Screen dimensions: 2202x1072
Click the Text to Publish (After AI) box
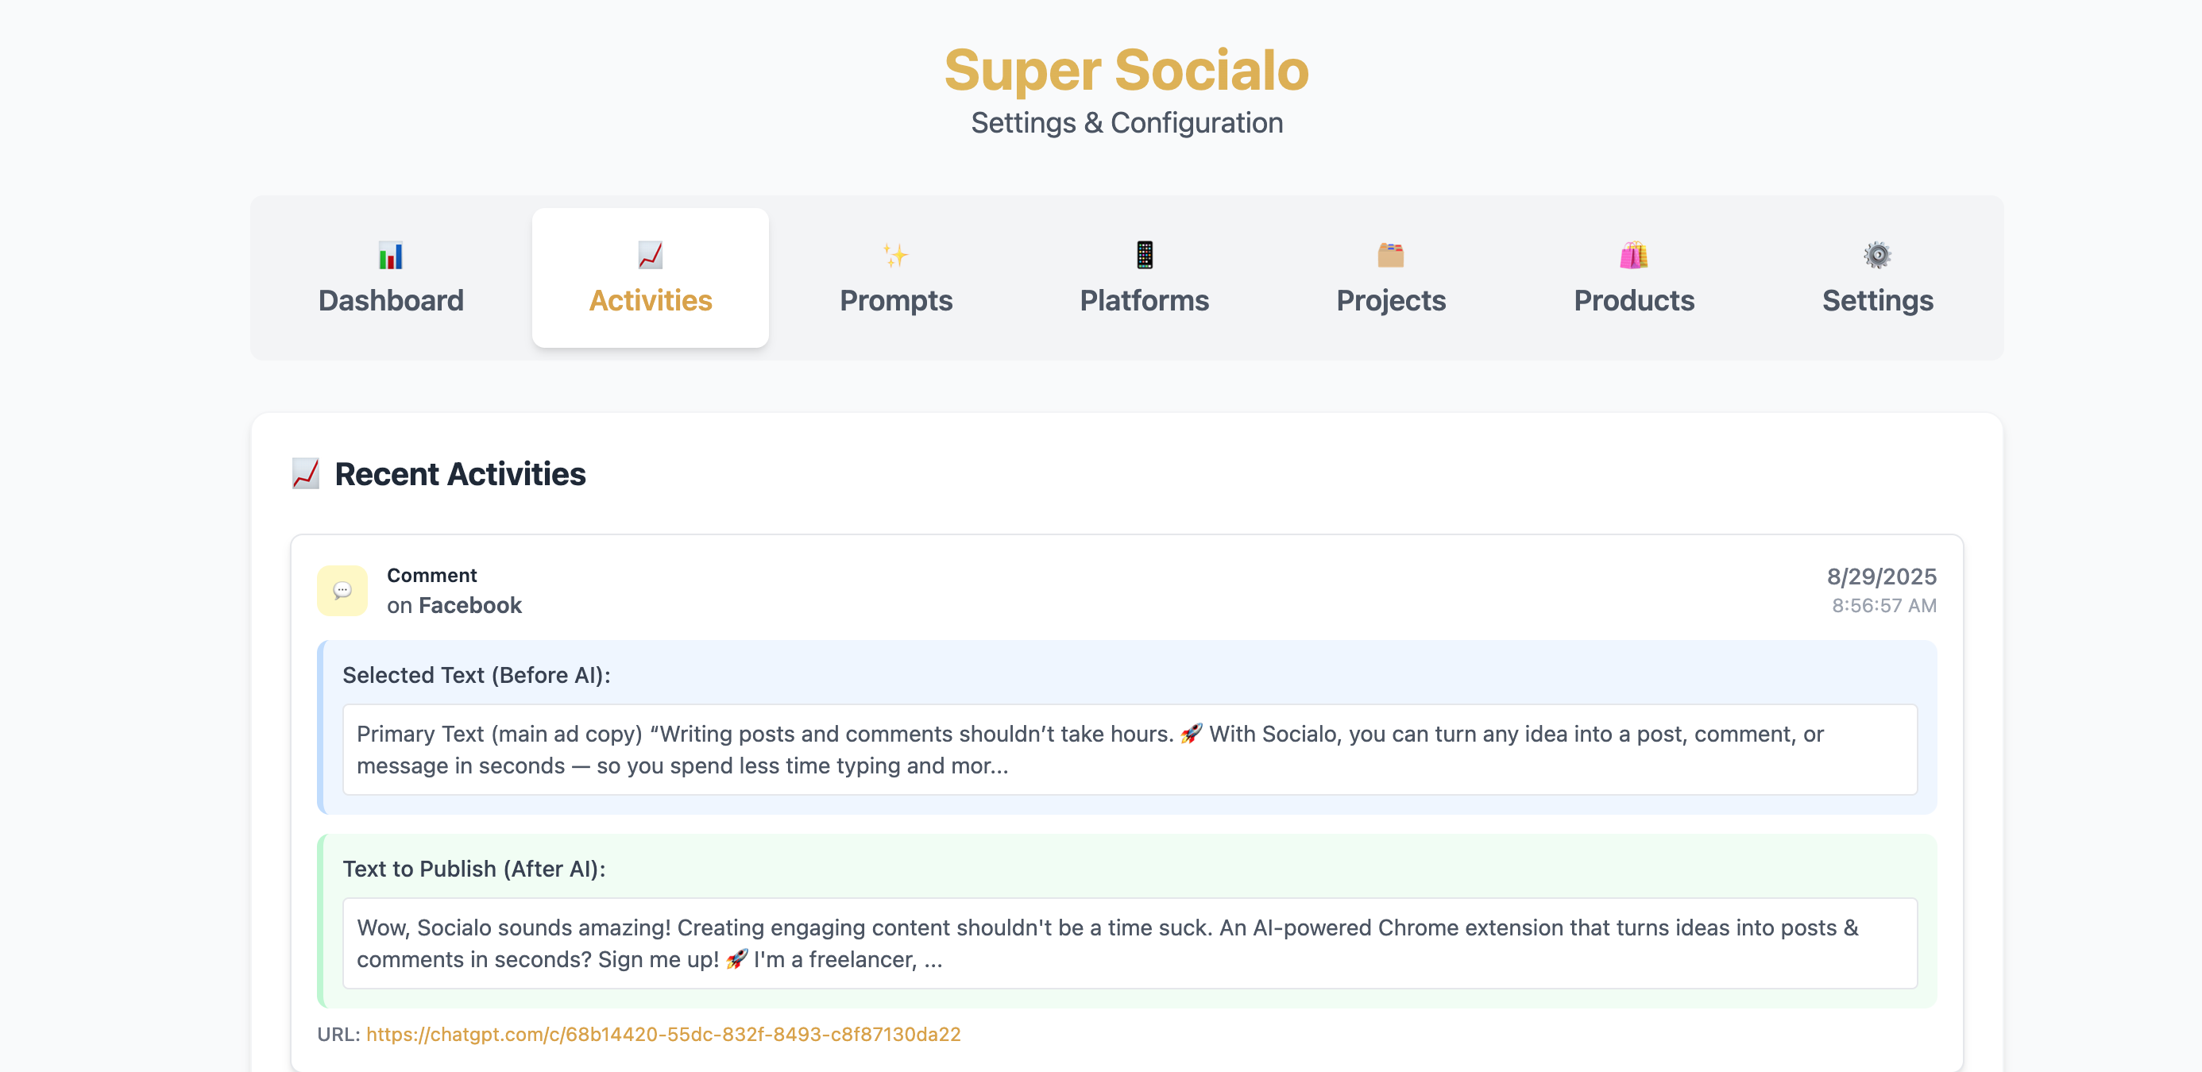(1130, 943)
